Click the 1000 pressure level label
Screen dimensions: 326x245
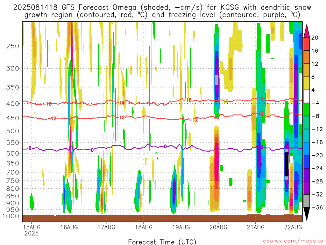coord(11,216)
